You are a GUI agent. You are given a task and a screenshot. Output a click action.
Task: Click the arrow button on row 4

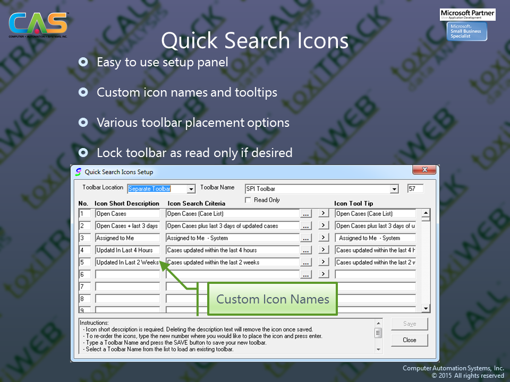click(323, 250)
